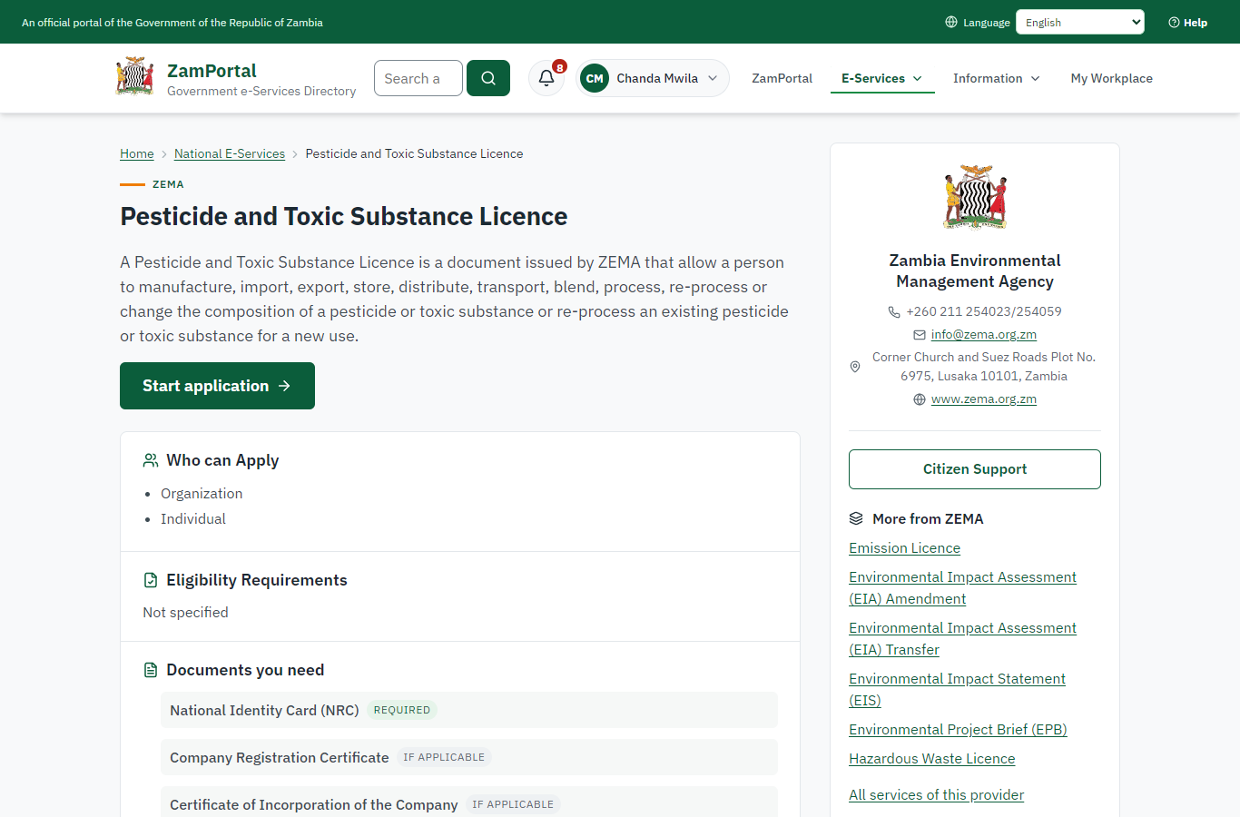Viewport: 1240px width, 817px height.
Task: Visit the www.zema.org.zm website link
Action: [984, 399]
